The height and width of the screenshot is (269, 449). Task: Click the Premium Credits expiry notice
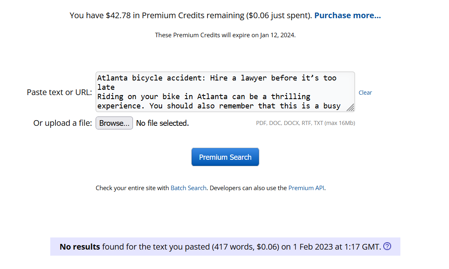(225, 35)
